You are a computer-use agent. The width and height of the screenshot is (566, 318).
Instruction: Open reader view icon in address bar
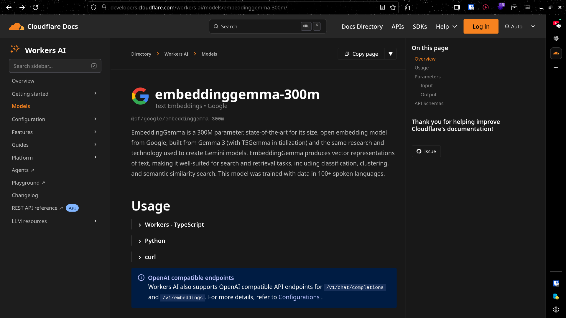click(382, 8)
